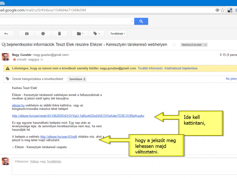Click the blue search magnifier button

click(x=141, y=21)
